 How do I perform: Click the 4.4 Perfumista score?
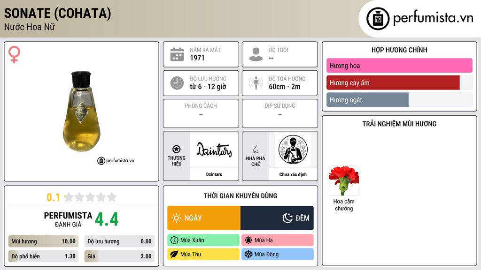coord(107,219)
